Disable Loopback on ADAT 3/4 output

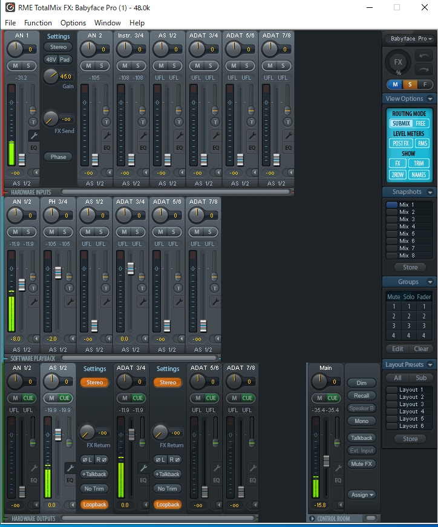point(168,504)
